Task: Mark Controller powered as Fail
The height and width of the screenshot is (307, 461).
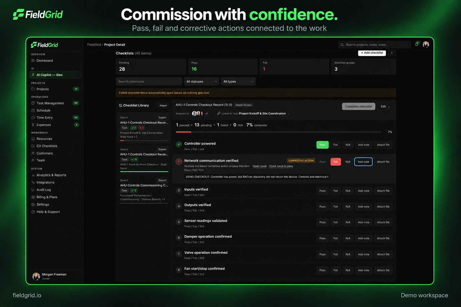Action: click(336, 145)
